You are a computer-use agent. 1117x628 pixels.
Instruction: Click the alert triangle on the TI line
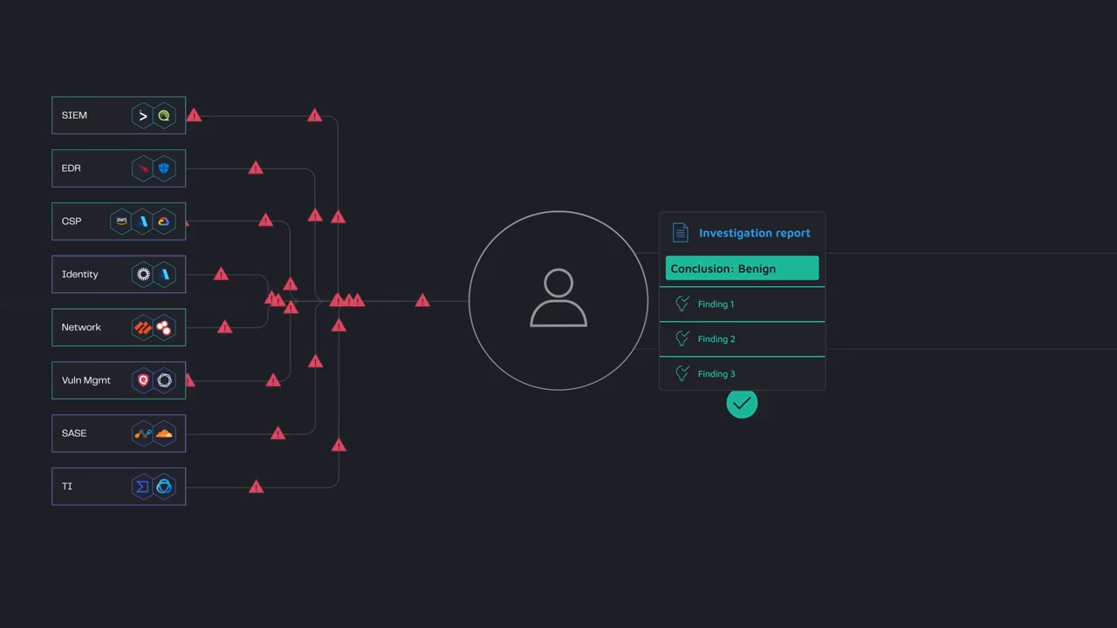pyautogui.click(x=256, y=487)
